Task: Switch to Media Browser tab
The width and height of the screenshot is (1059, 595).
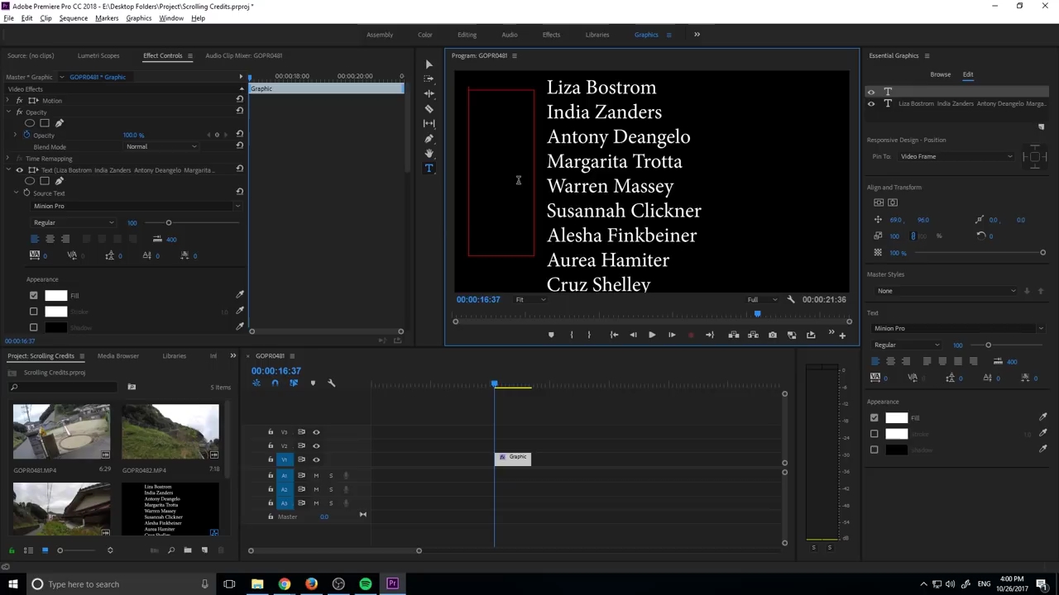Action: click(x=118, y=356)
